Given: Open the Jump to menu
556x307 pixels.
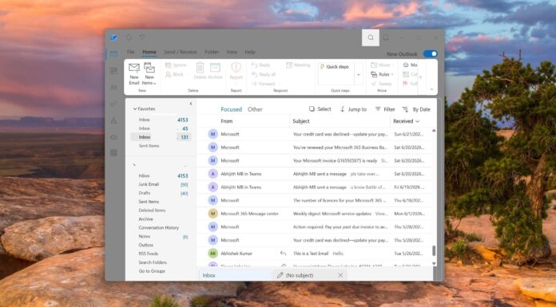Looking at the screenshot, I should click(353, 109).
